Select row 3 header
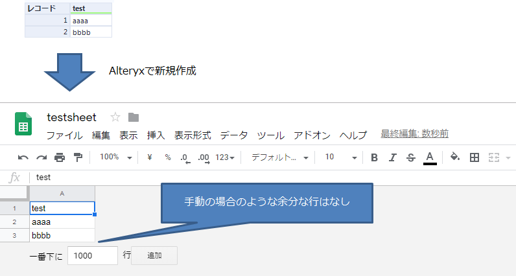Screen dimensions: 516x276 14,236
